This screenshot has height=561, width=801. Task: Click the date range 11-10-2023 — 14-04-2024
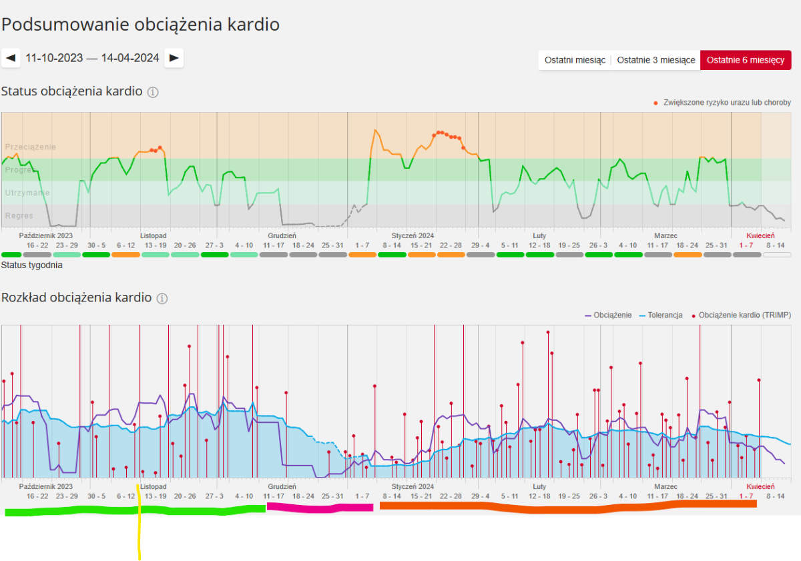92,58
